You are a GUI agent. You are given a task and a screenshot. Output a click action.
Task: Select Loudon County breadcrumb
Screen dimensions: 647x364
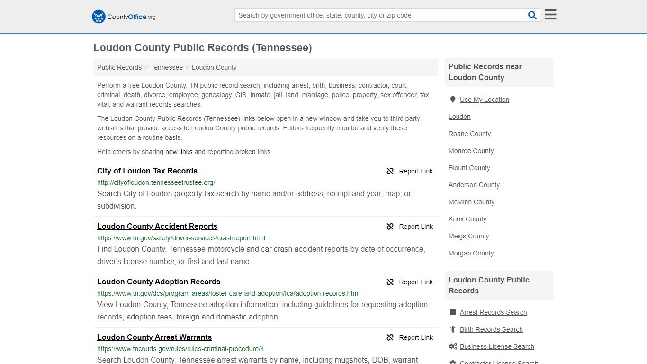(214, 67)
